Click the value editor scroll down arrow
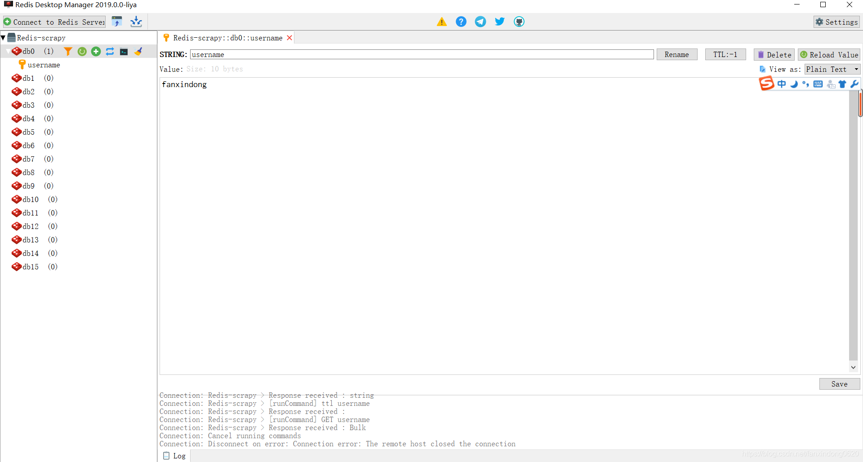The height and width of the screenshot is (462, 863). click(853, 367)
